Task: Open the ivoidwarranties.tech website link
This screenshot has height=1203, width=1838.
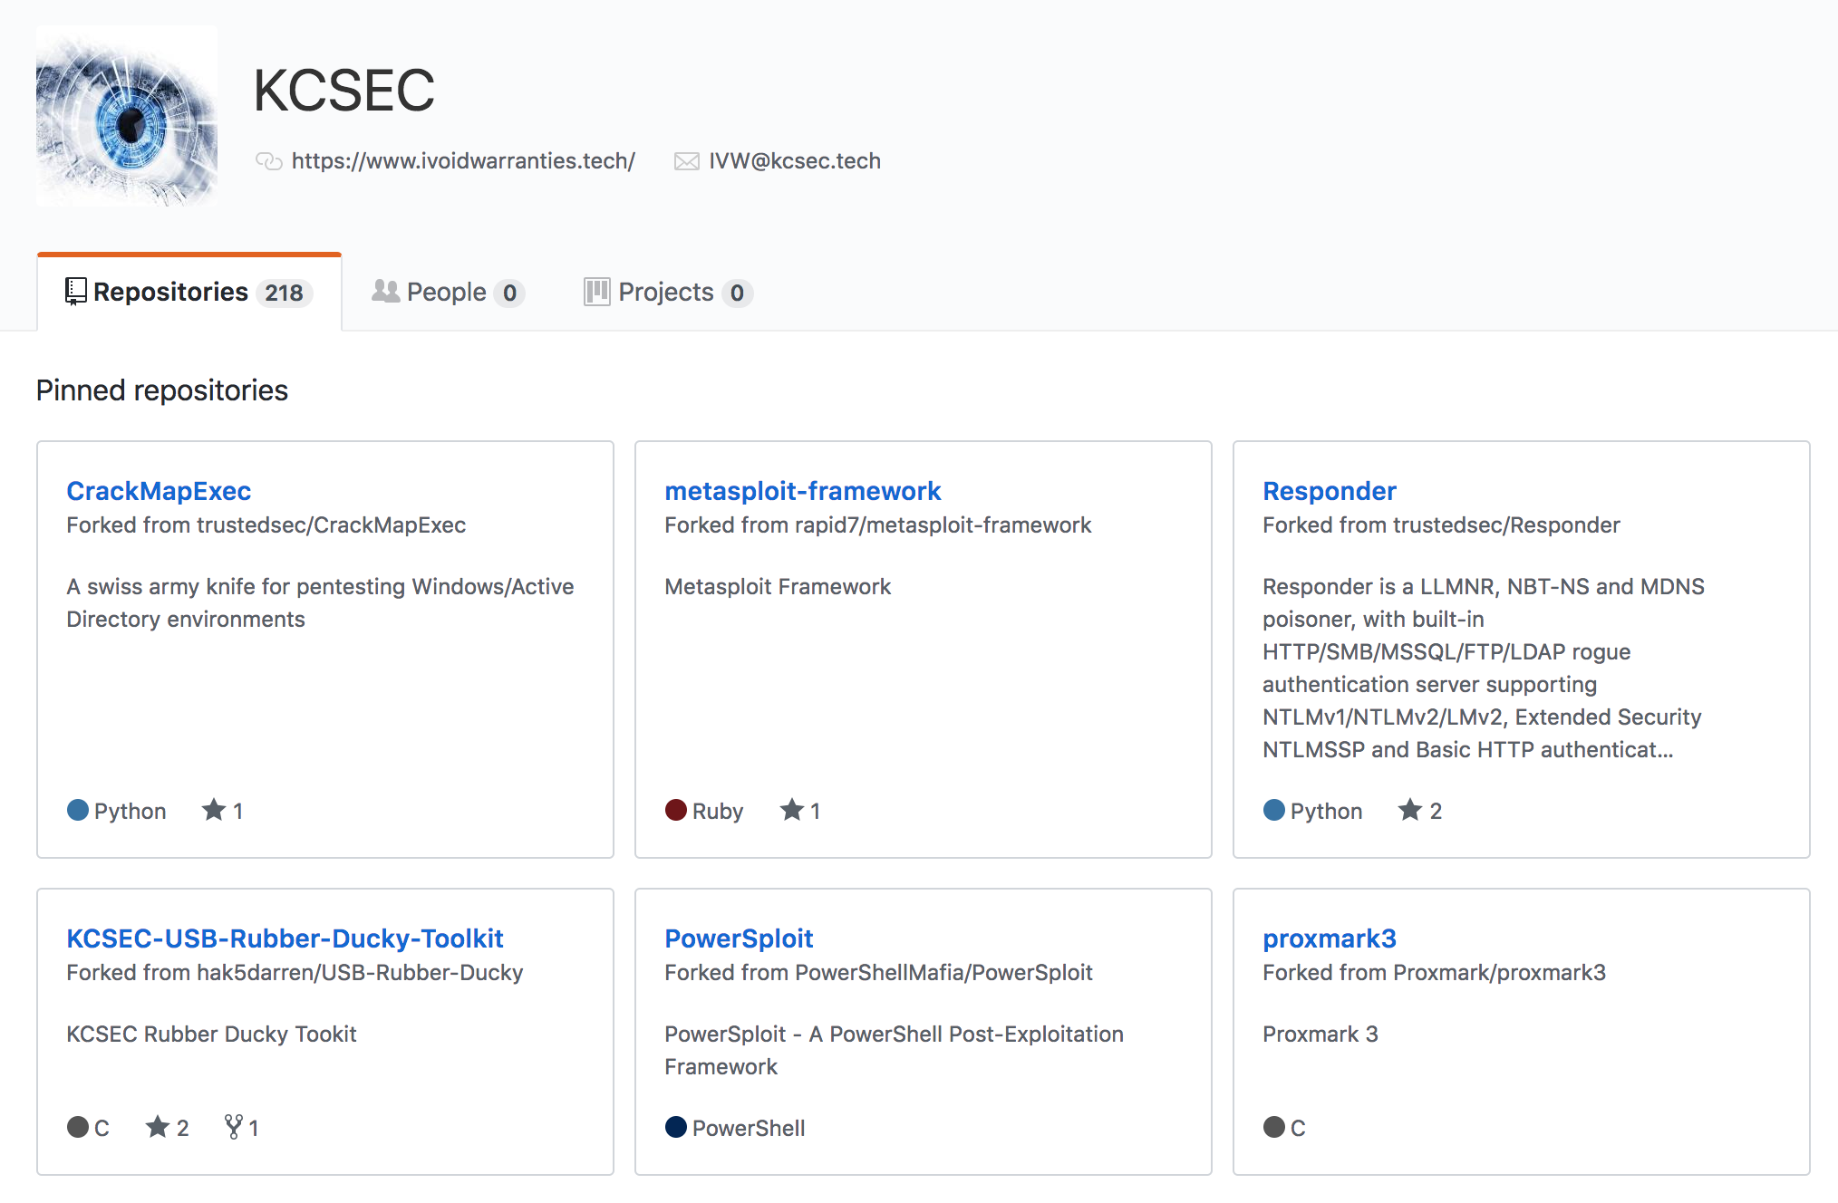Action: click(463, 161)
